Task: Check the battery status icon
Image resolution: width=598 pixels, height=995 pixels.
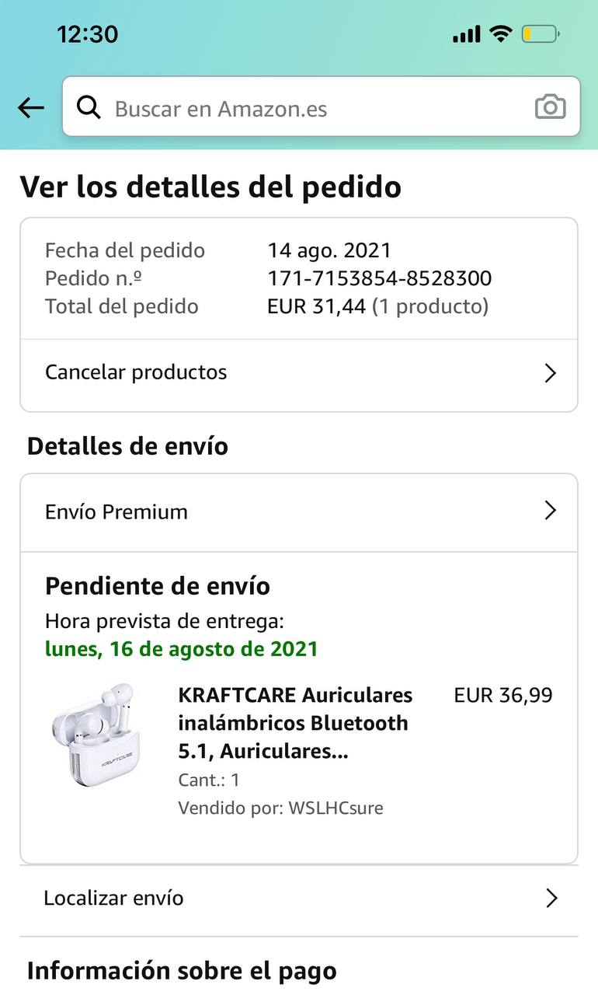Action: pyautogui.click(x=541, y=34)
